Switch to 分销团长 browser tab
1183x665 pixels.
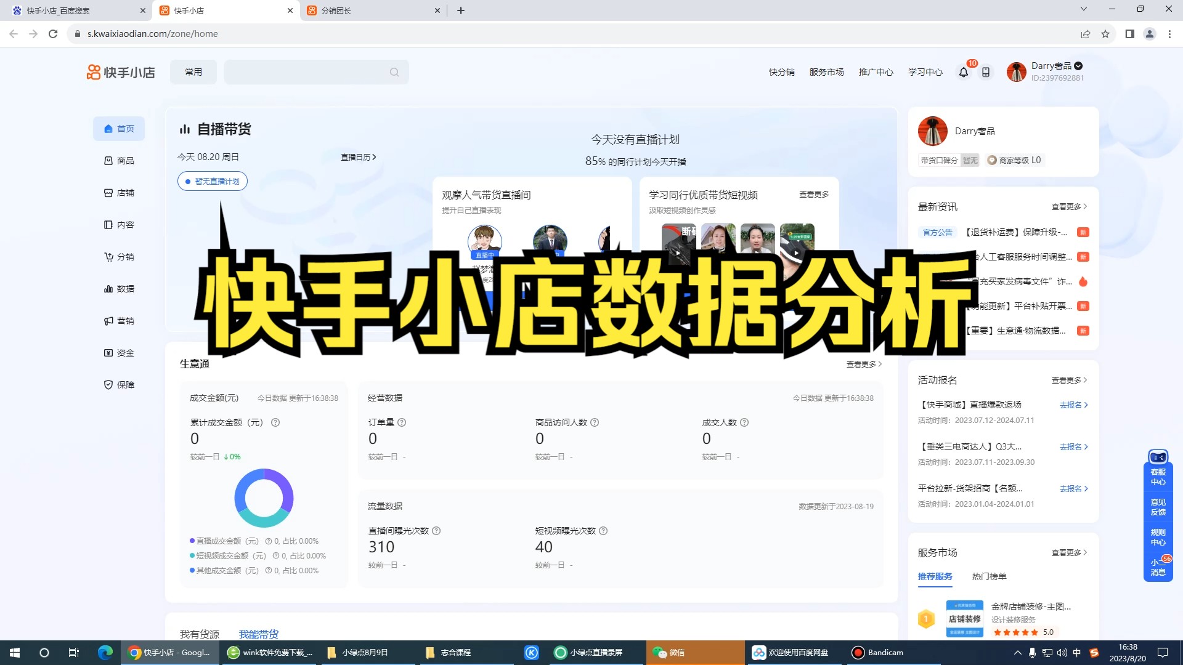(374, 10)
